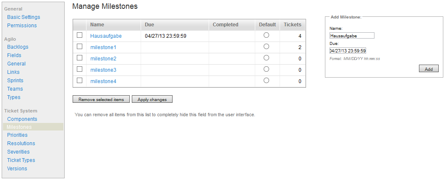
Task: Switch to the Components panel
Action: (x=22, y=119)
